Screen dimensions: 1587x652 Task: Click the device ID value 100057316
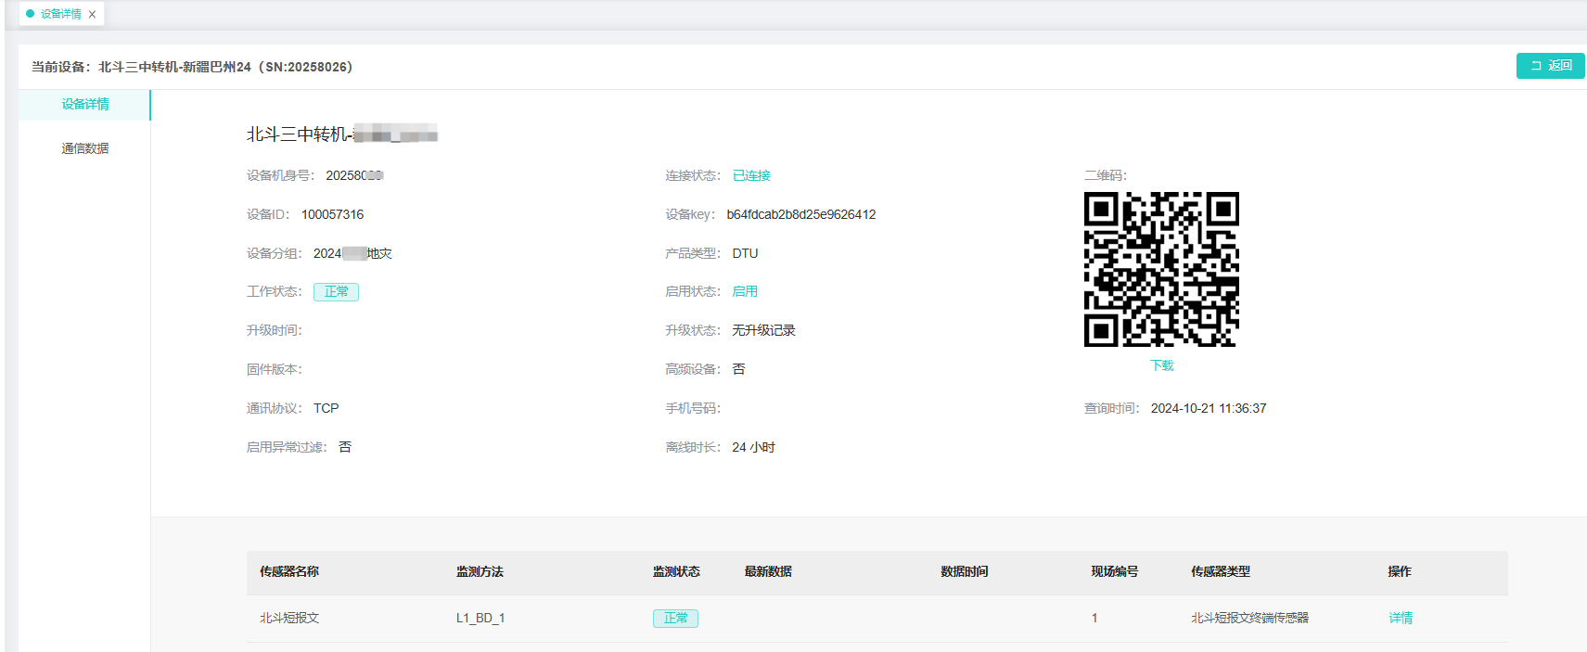coord(332,215)
